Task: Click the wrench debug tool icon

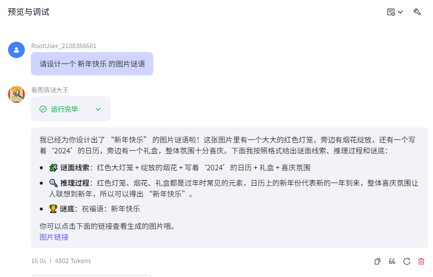Action: pyautogui.click(x=417, y=12)
